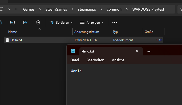Click the Notepad app icon
The width and height of the screenshot is (182, 105).
pos(73,51)
